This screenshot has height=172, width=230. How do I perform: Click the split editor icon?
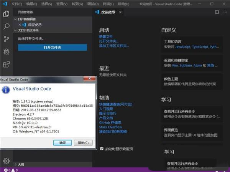click(217, 12)
